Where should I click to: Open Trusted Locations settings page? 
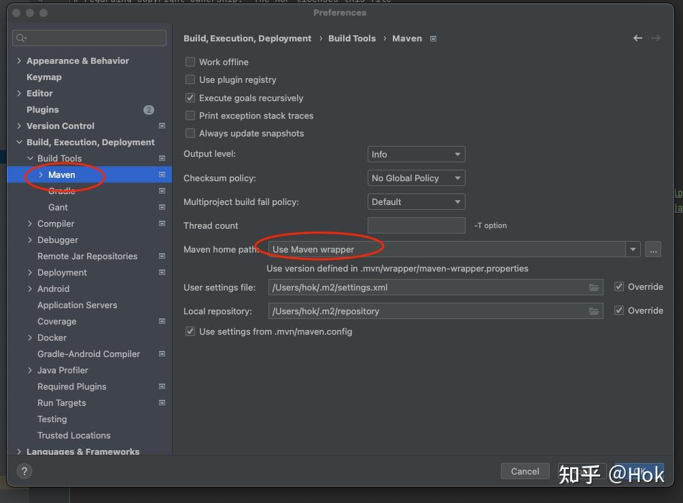tap(73, 435)
